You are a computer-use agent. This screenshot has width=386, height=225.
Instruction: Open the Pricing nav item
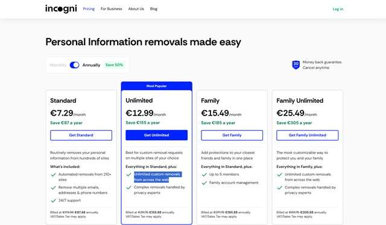(89, 9)
